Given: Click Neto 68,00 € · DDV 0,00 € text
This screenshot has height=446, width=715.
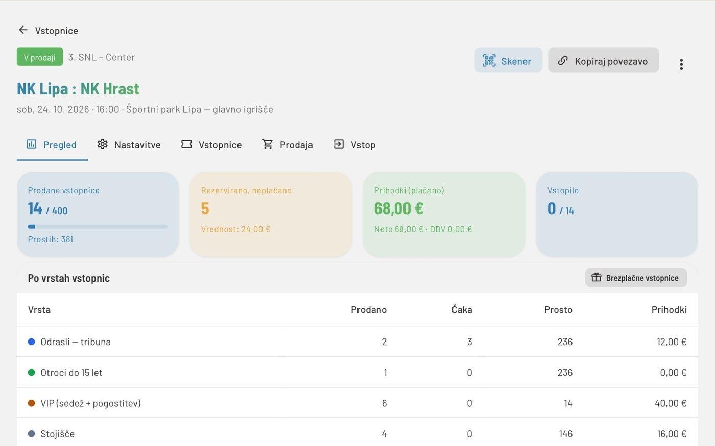Looking at the screenshot, I should [423, 229].
